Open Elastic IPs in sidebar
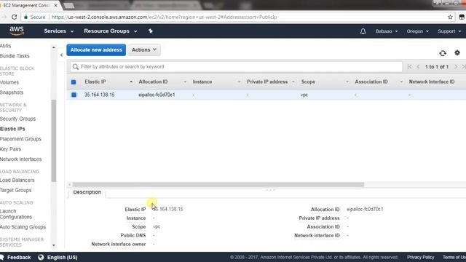This screenshot has width=466, height=262. point(12,129)
